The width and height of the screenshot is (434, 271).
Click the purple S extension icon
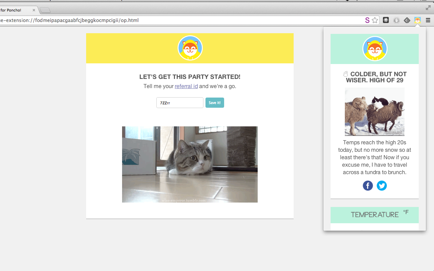click(367, 20)
